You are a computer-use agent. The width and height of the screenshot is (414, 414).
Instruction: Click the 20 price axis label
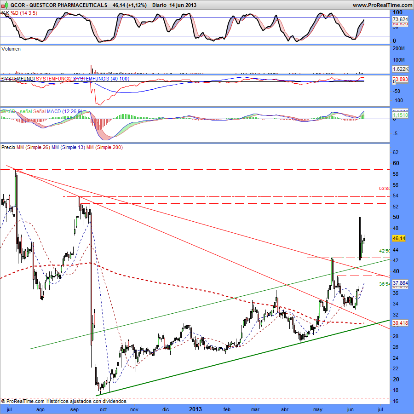pyautogui.click(x=396, y=379)
